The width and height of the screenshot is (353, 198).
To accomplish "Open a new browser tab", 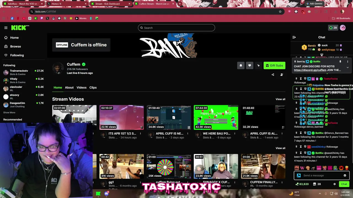I will click(180, 4).
